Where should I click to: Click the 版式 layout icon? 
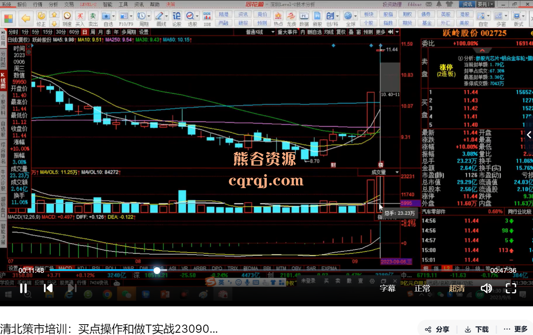pyautogui.click(x=517, y=16)
